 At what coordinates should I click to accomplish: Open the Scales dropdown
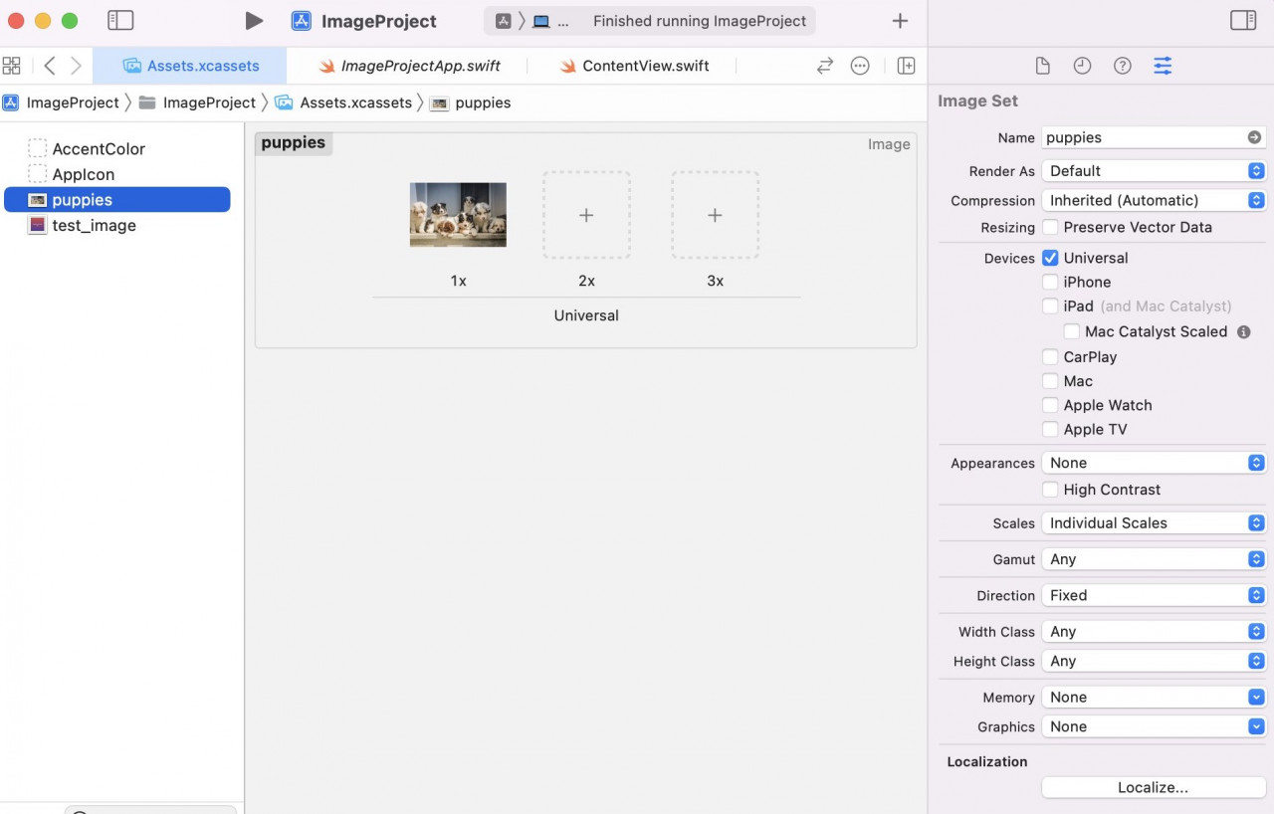(1153, 522)
